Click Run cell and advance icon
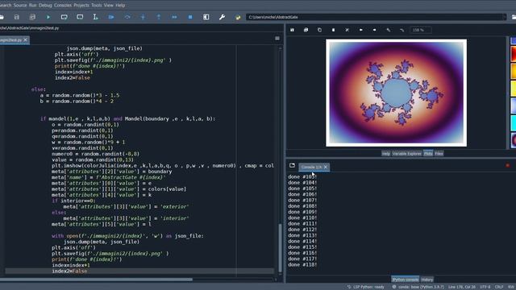 click(80, 17)
